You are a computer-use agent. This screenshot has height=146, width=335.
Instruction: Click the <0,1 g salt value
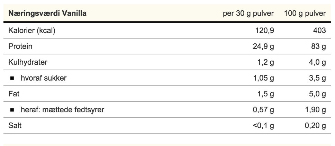(263, 126)
